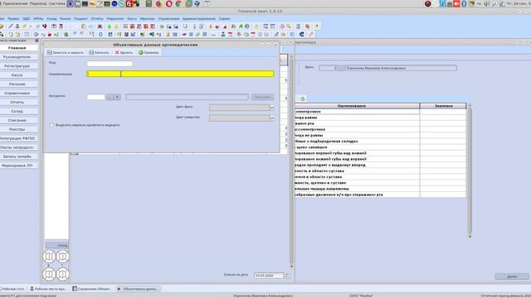
Task: Click the red X Удалить icon in the dialog
Action: 117,52
